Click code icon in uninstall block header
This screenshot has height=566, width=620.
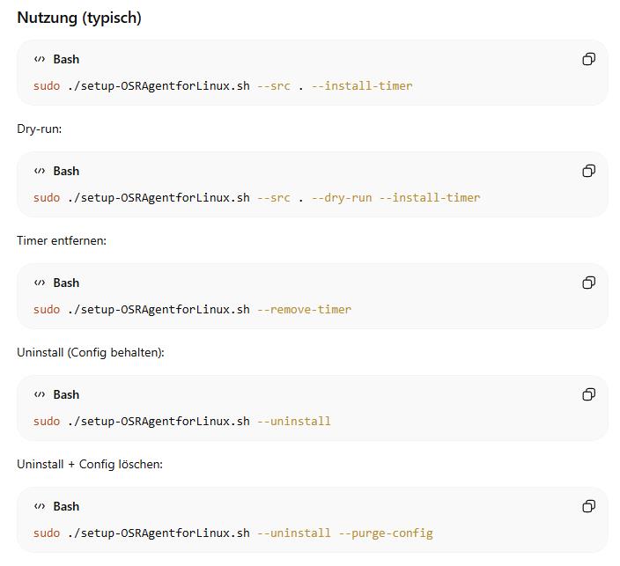[x=40, y=394]
